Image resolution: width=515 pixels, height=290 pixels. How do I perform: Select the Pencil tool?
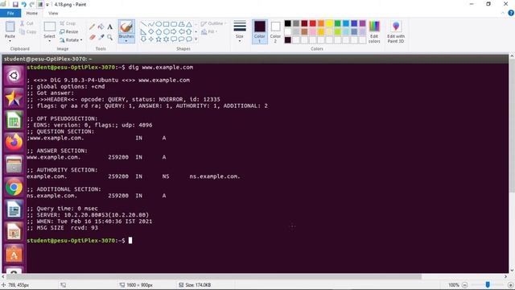tap(93, 27)
